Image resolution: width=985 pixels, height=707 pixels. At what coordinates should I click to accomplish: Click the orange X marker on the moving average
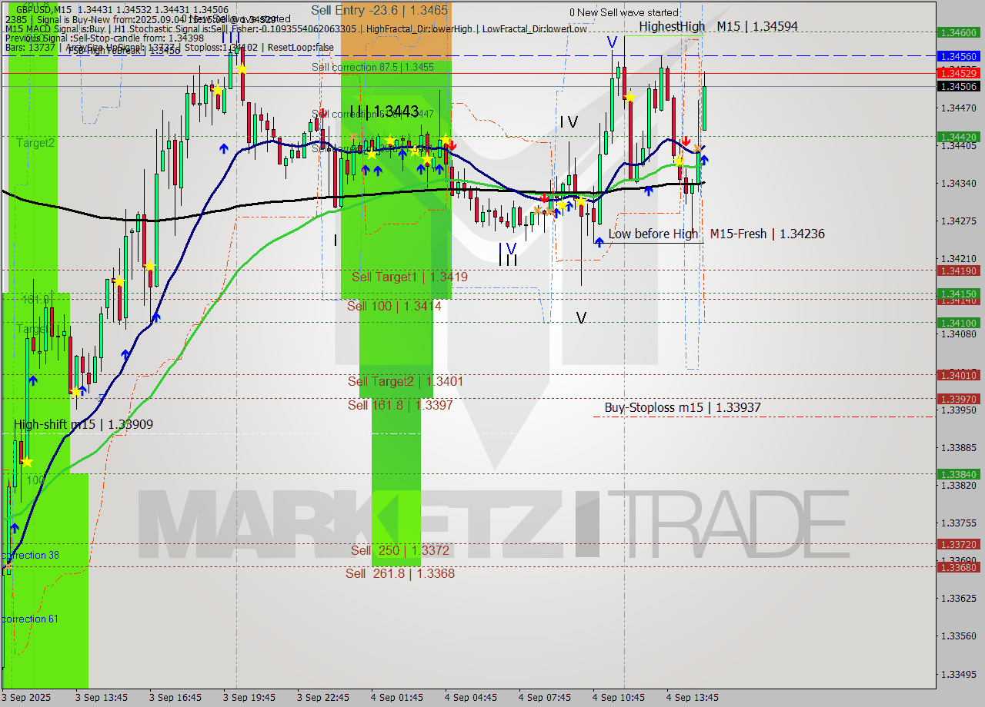tap(698, 148)
